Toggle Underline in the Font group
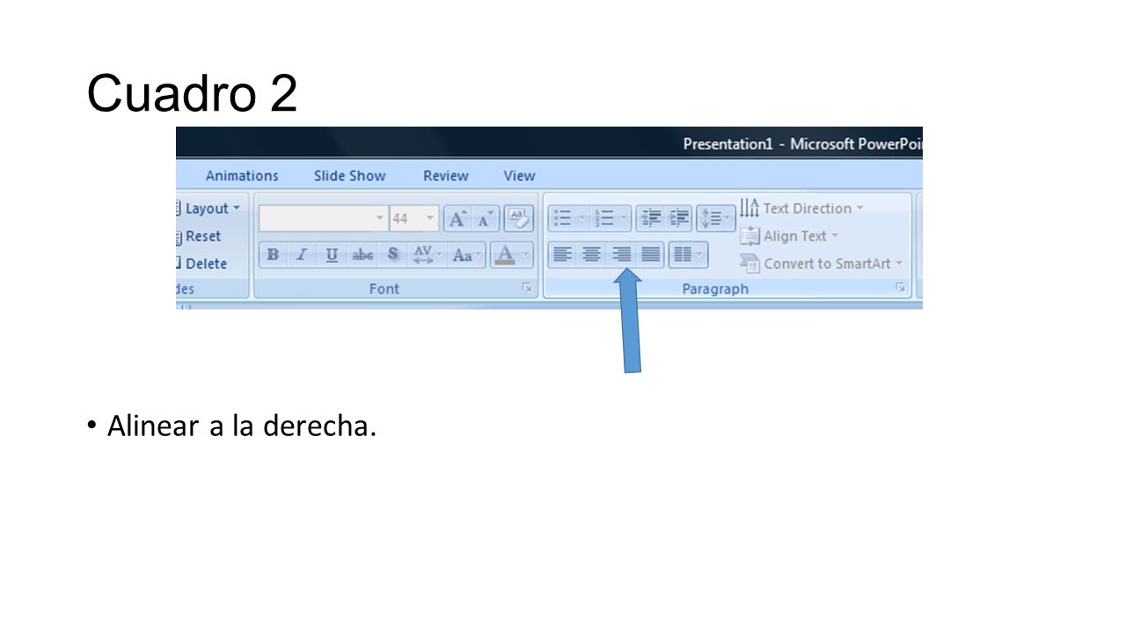 point(332,255)
